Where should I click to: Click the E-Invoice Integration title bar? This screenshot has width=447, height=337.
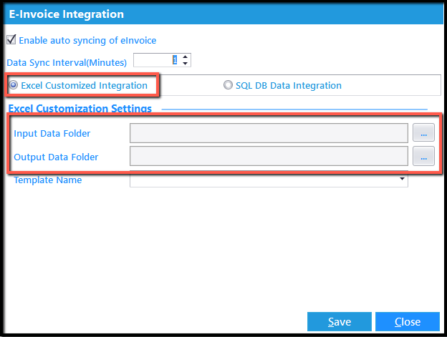click(x=223, y=14)
